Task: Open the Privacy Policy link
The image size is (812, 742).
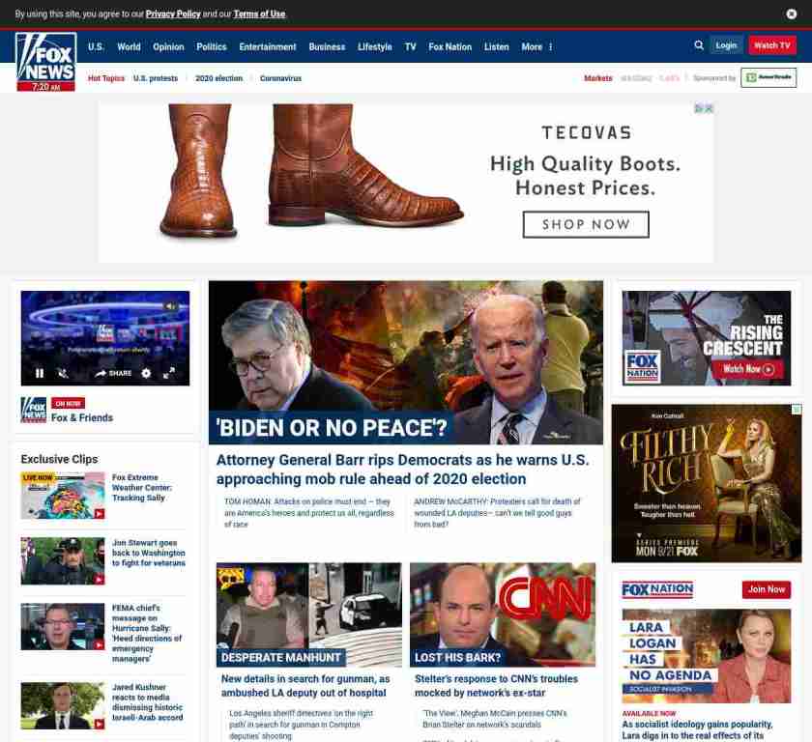Action: pyautogui.click(x=173, y=14)
